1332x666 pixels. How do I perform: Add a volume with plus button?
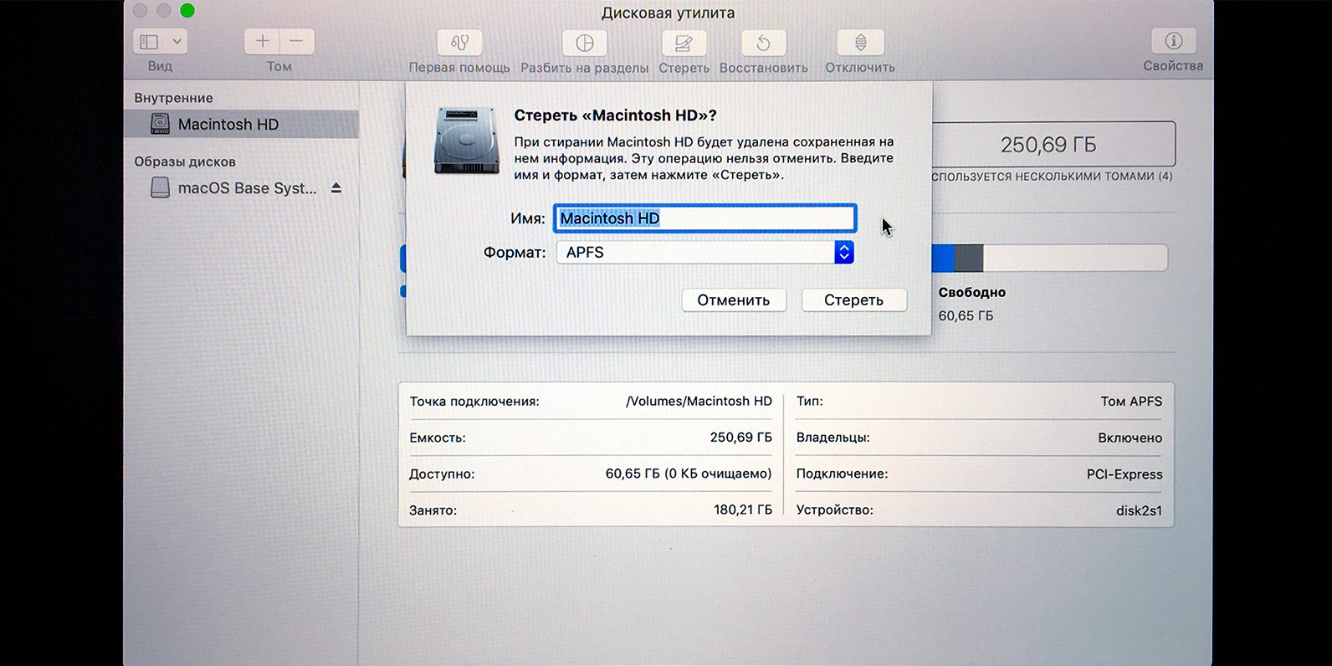pos(262,41)
